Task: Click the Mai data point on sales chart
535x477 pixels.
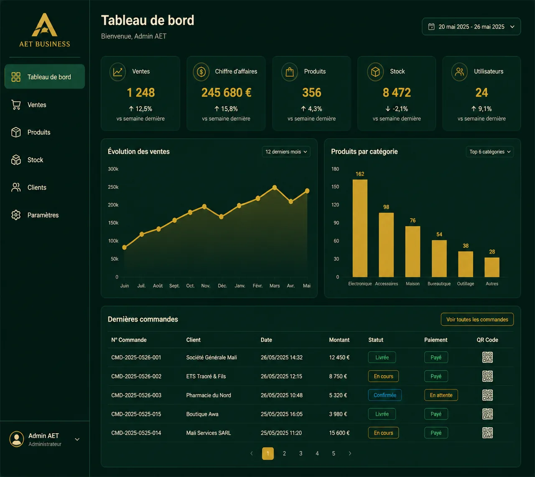Action: [307, 191]
